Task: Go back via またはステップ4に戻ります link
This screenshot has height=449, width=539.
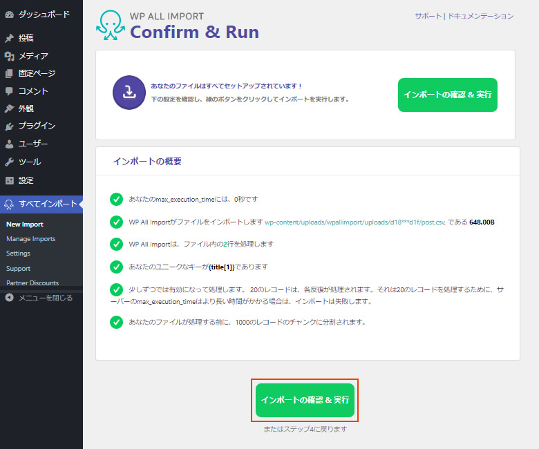Action: point(305,429)
